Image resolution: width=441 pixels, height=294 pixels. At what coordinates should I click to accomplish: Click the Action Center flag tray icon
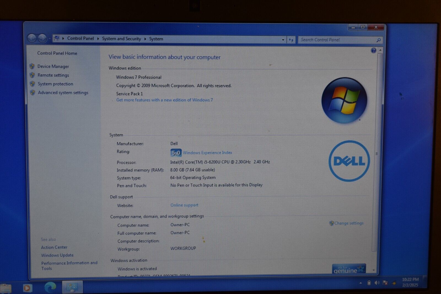click(x=385, y=283)
